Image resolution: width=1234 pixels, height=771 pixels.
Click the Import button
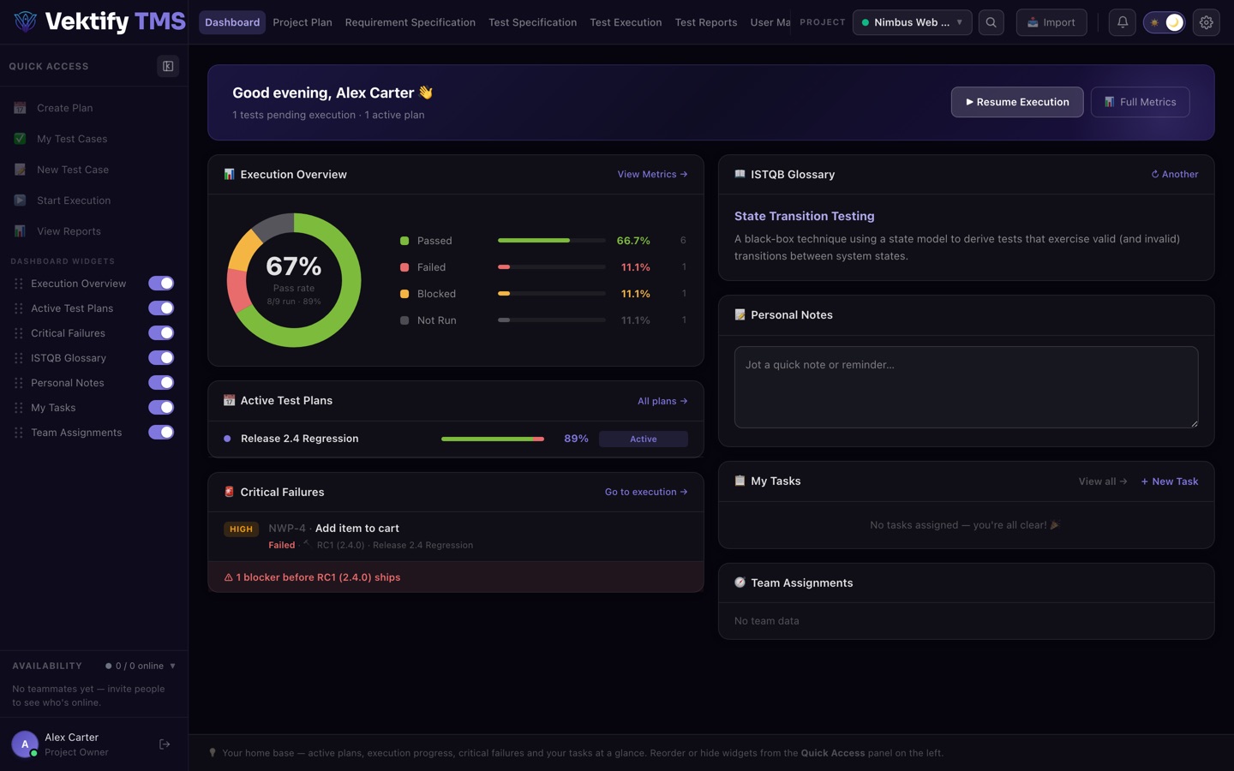pyautogui.click(x=1051, y=22)
